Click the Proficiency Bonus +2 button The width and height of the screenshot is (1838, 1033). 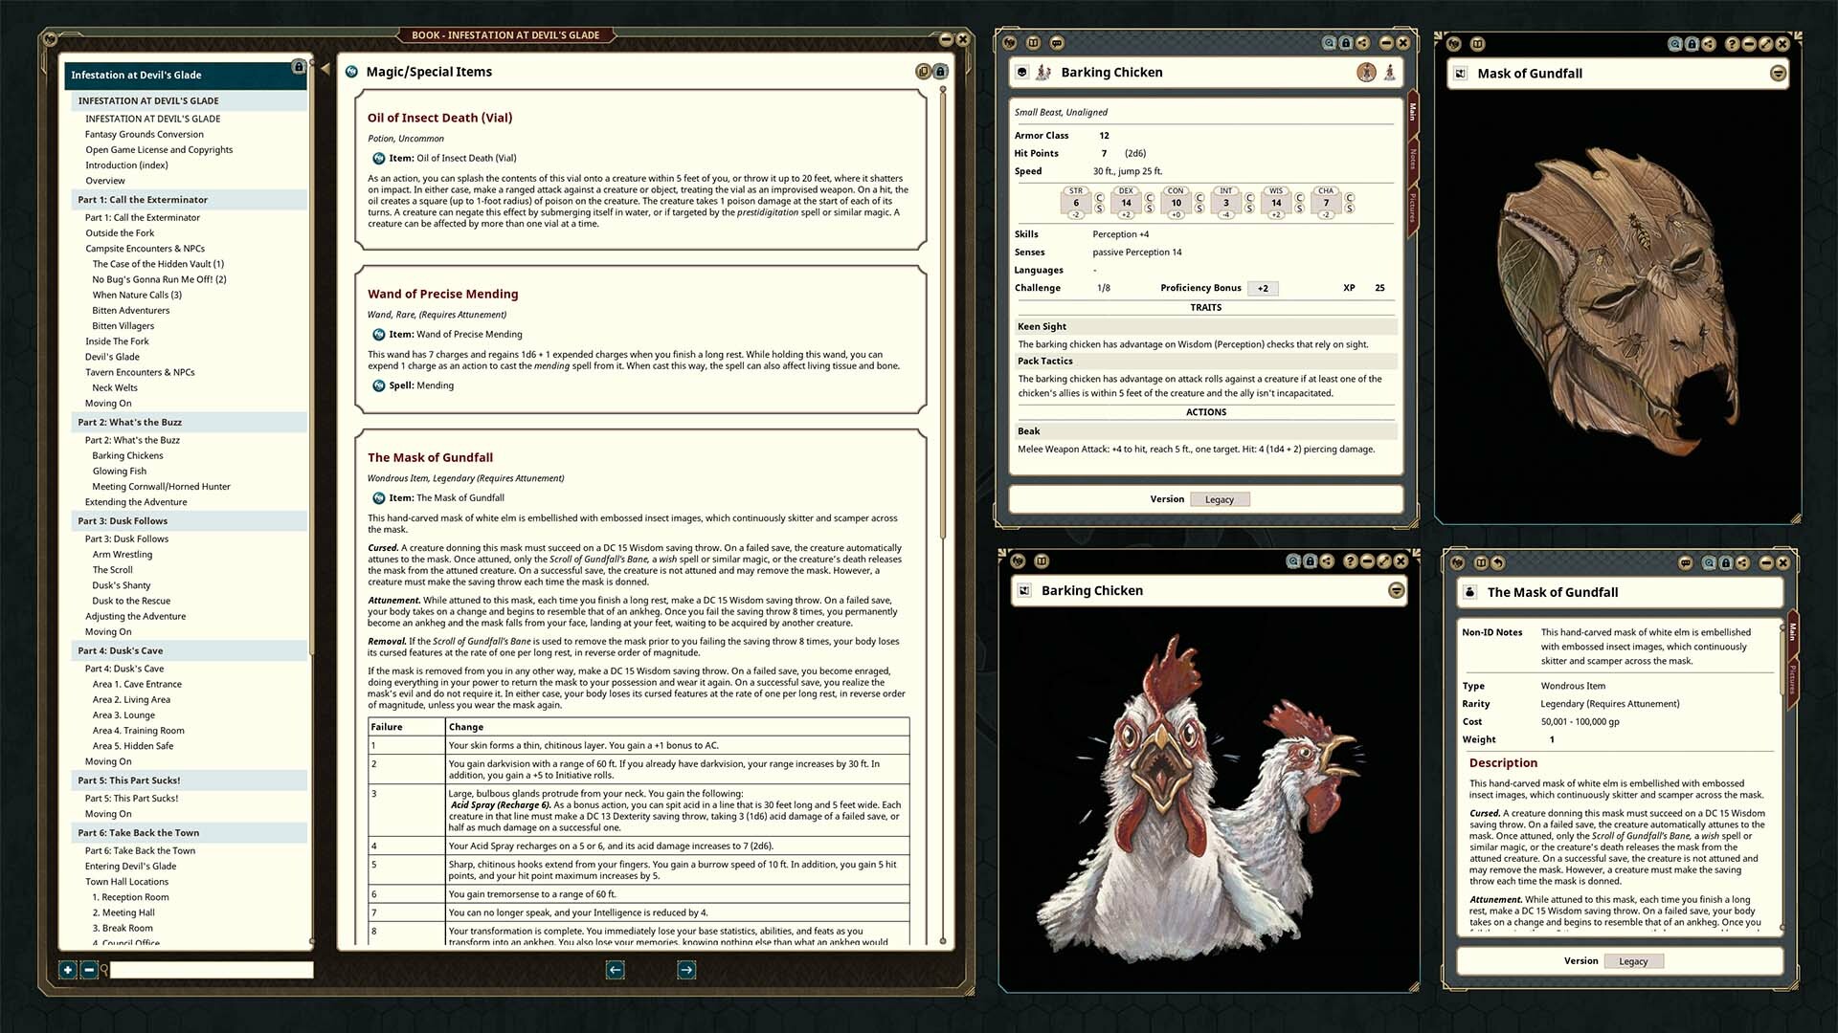[x=1263, y=288]
